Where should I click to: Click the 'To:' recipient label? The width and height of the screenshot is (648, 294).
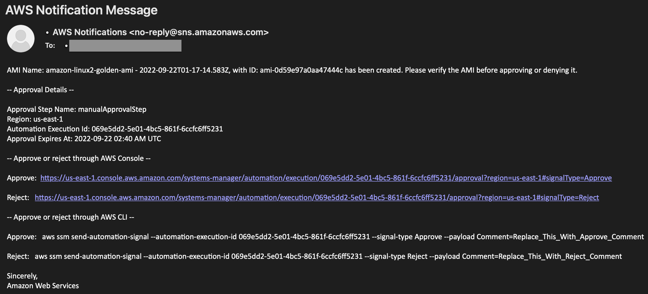pyautogui.click(x=50, y=46)
